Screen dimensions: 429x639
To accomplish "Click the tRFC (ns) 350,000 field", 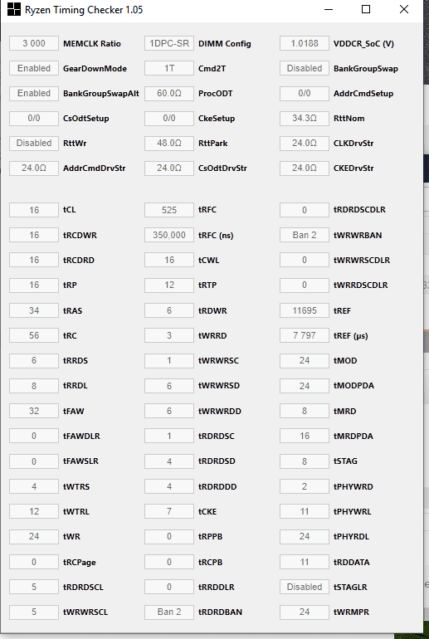I will point(169,235).
